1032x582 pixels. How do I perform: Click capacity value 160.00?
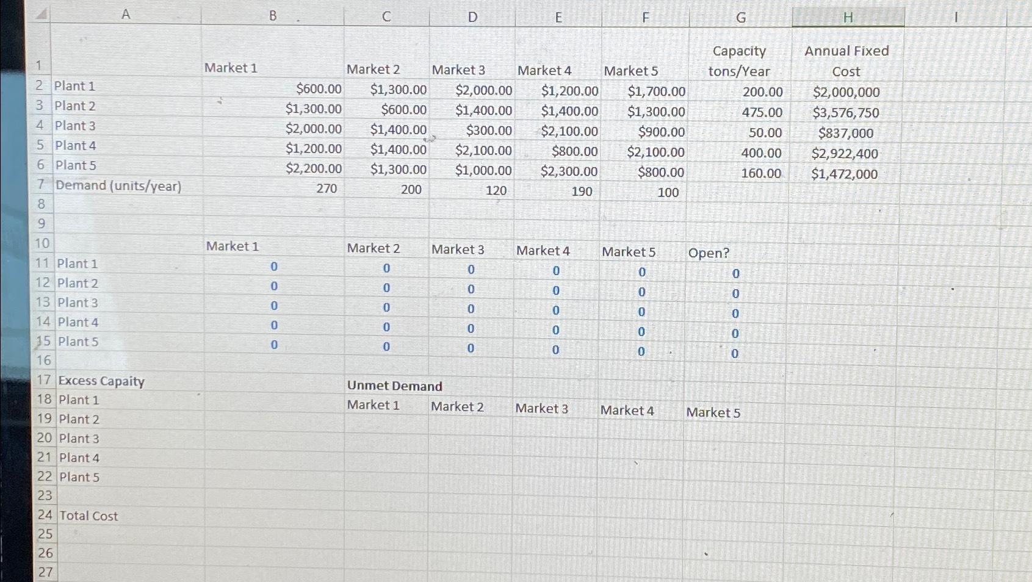(x=761, y=174)
